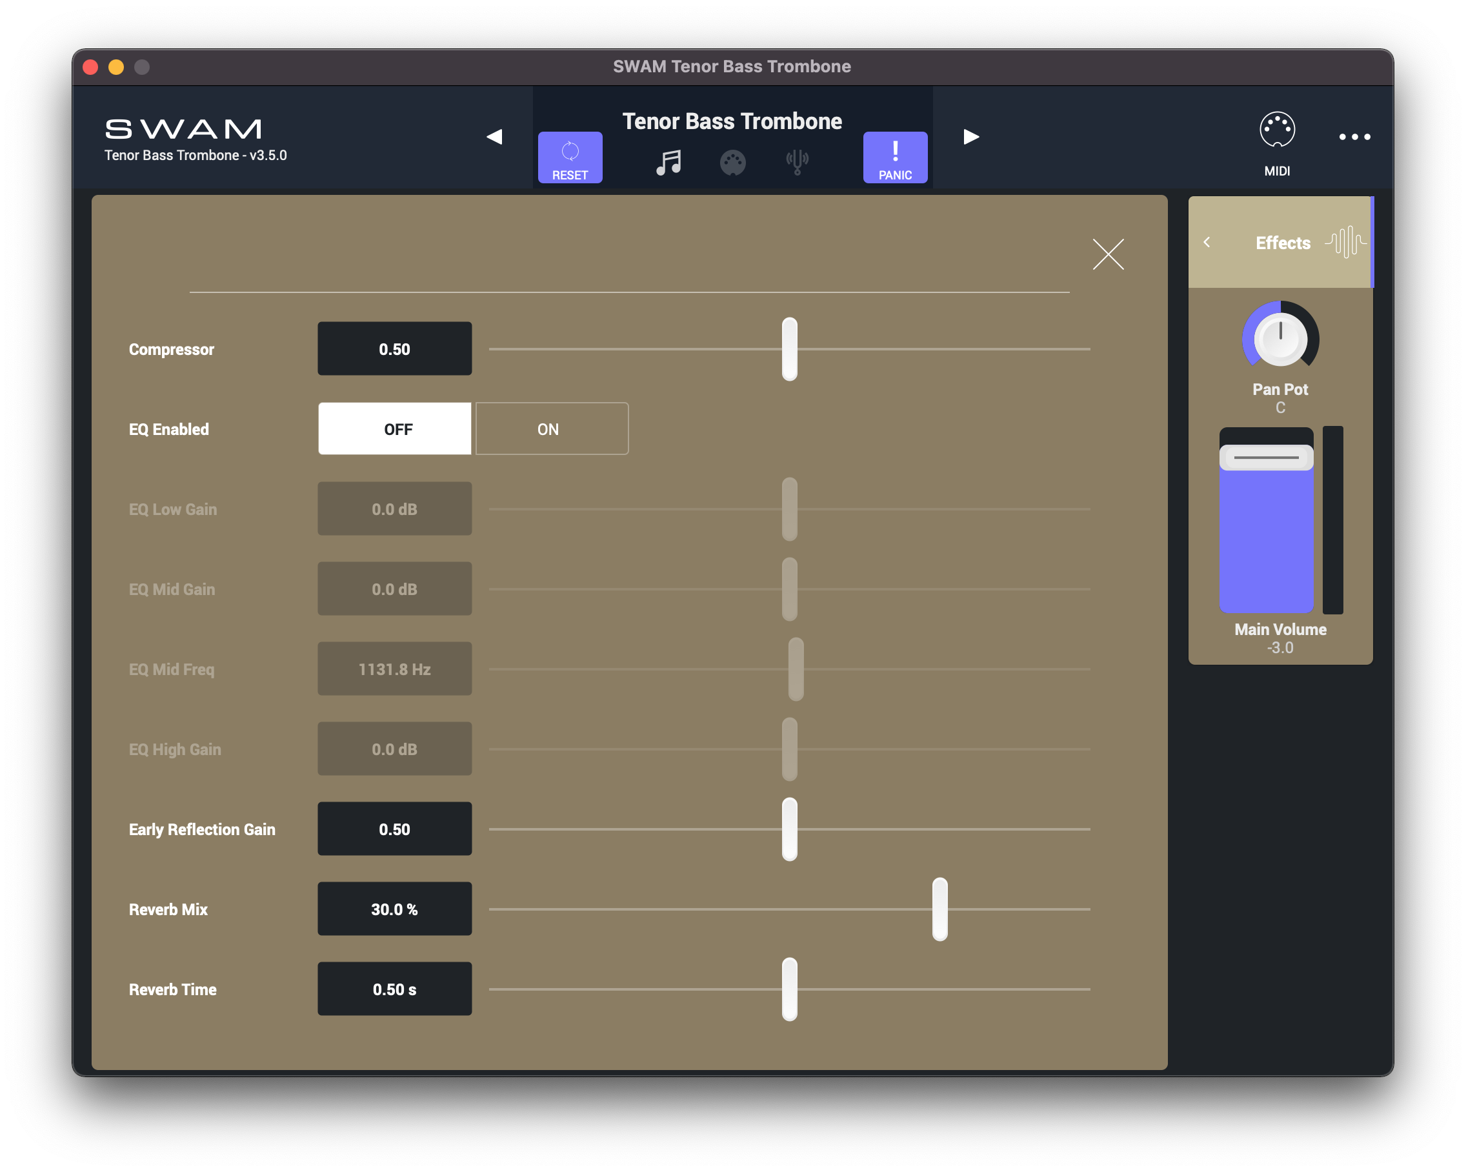The image size is (1466, 1172).
Task: Click the EQ Low Gain slider handle
Action: [789, 509]
